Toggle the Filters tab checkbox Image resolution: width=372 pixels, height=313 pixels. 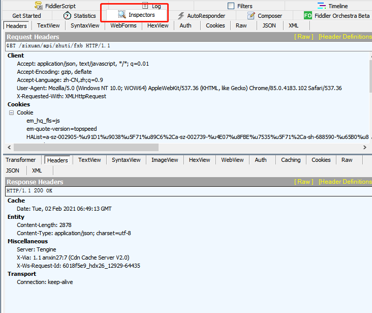[231, 6]
